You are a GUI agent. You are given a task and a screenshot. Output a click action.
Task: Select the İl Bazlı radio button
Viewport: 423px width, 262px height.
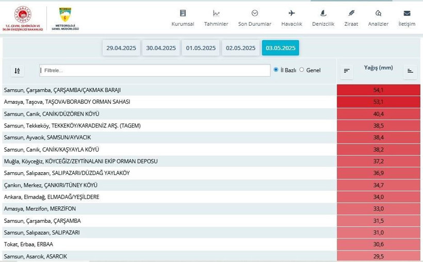point(276,70)
